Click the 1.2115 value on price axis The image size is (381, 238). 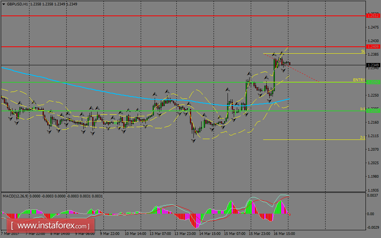(x=373, y=136)
